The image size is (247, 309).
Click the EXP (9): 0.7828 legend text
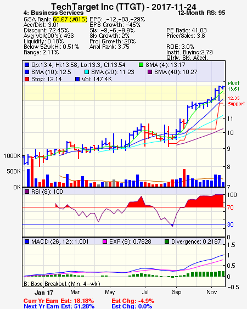pos(130,241)
